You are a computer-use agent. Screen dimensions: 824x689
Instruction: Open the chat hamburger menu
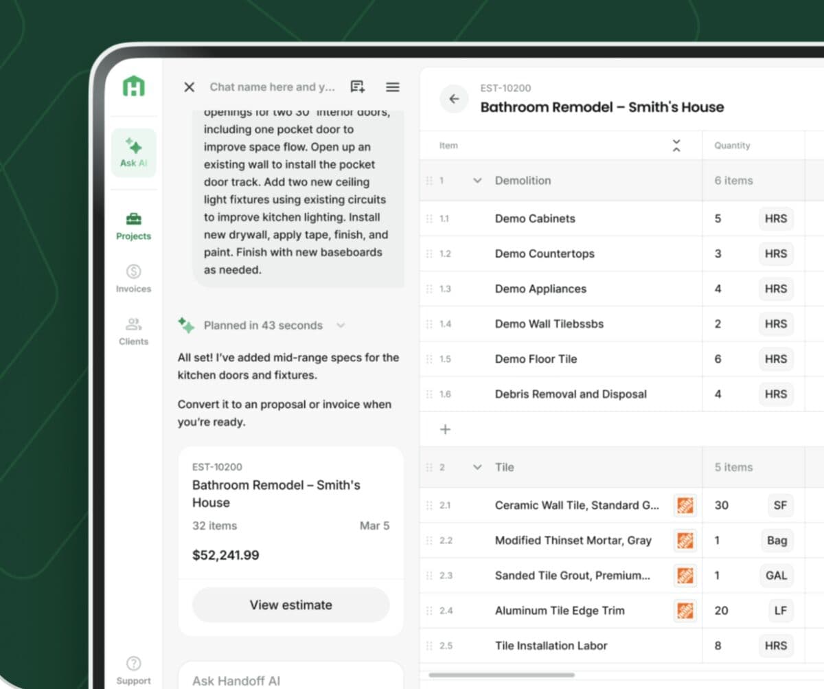tap(392, 87)
